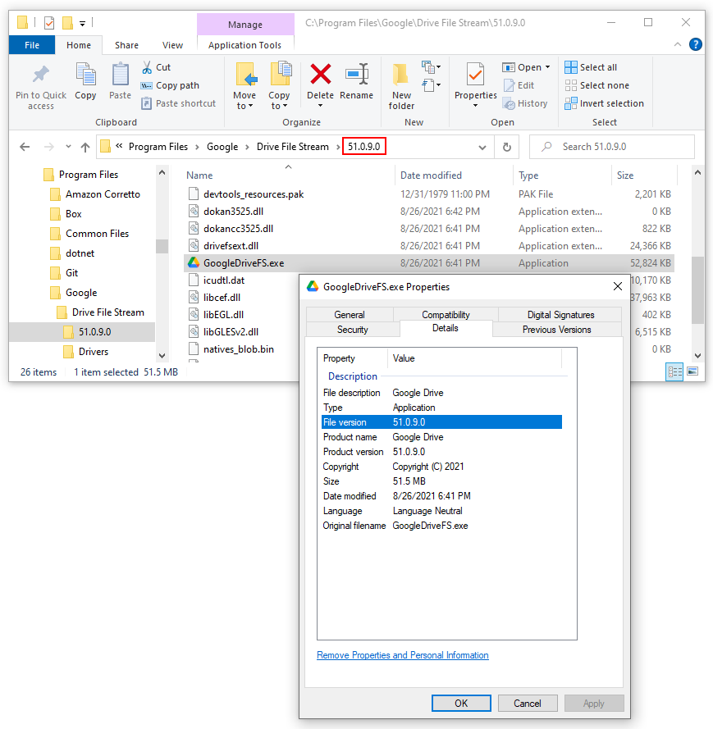The height and width of the screenshot is (729, 713).
Task: Click the Properties quick access toolbar icon
Action: coord(49,22)
